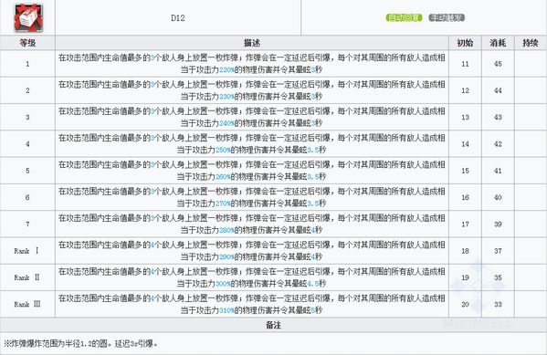Click the note about bomb radius 1.2
The width and height of the screenshot is (547, 355).
coord(80,344)
